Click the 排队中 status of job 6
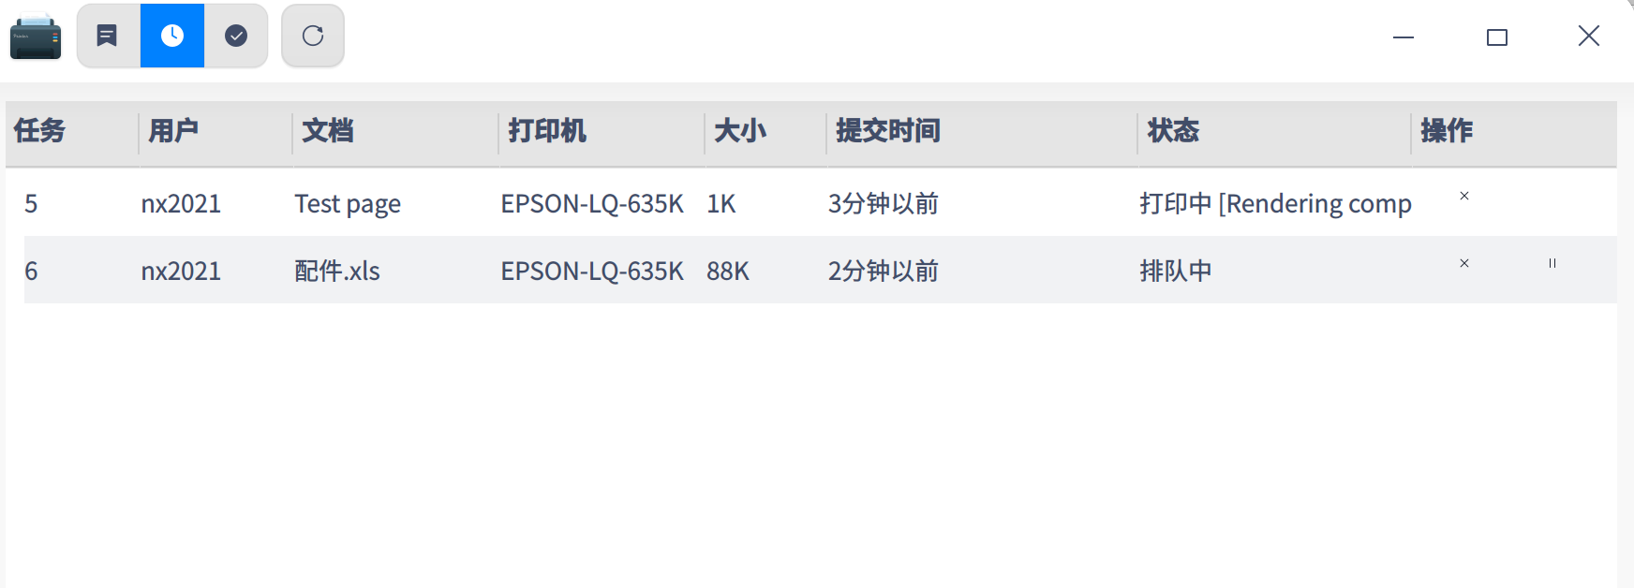 pos(1176,271)
